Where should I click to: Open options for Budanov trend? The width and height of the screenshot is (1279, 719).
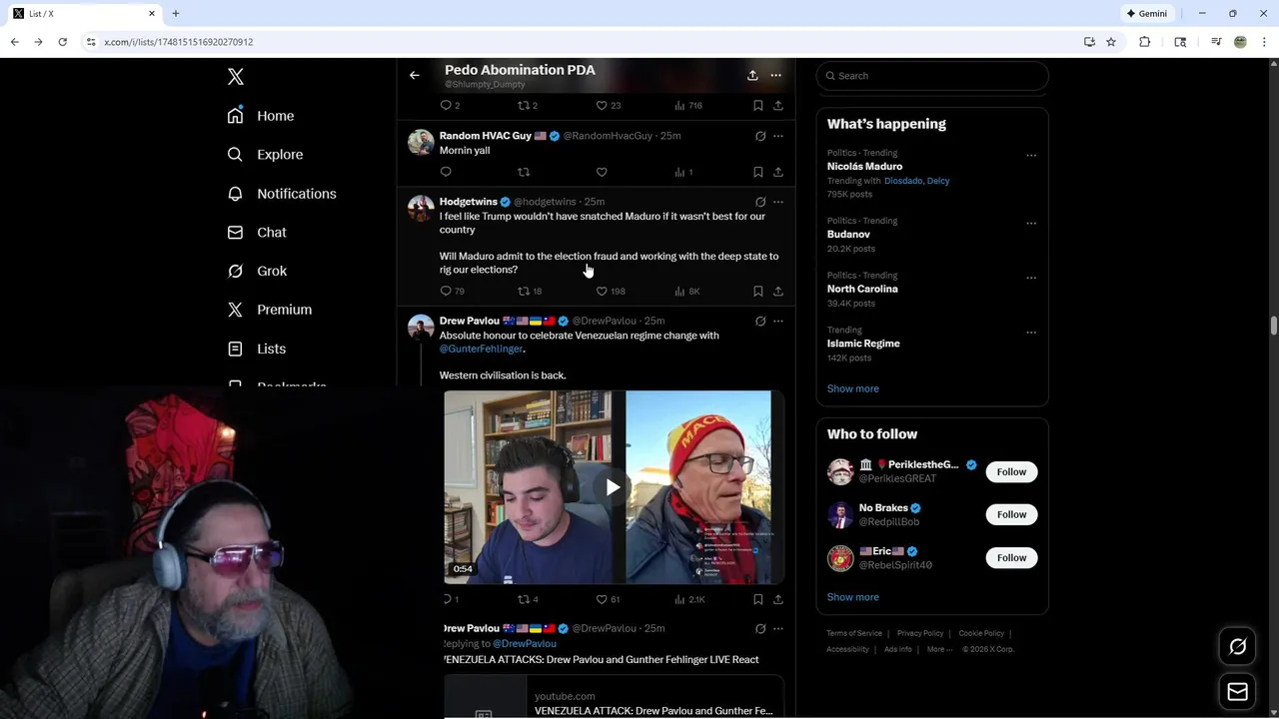pyautogui.click(x=1031, y=224)
